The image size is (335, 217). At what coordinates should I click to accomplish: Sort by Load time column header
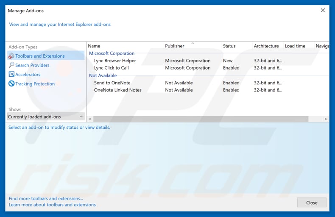(295, 46)
